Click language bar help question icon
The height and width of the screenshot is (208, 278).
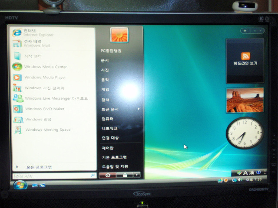[x=259, y=172]
